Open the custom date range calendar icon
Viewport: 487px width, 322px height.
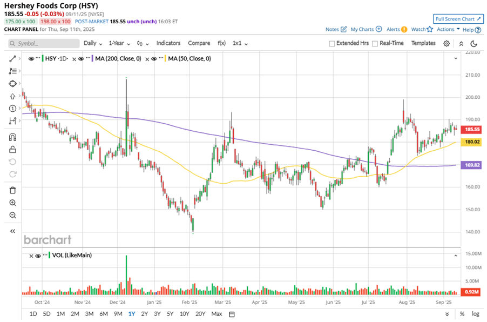[x=232, y=314]
